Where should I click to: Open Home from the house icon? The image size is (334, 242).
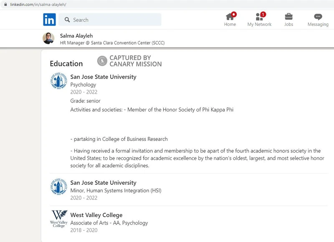click(230, 17)
